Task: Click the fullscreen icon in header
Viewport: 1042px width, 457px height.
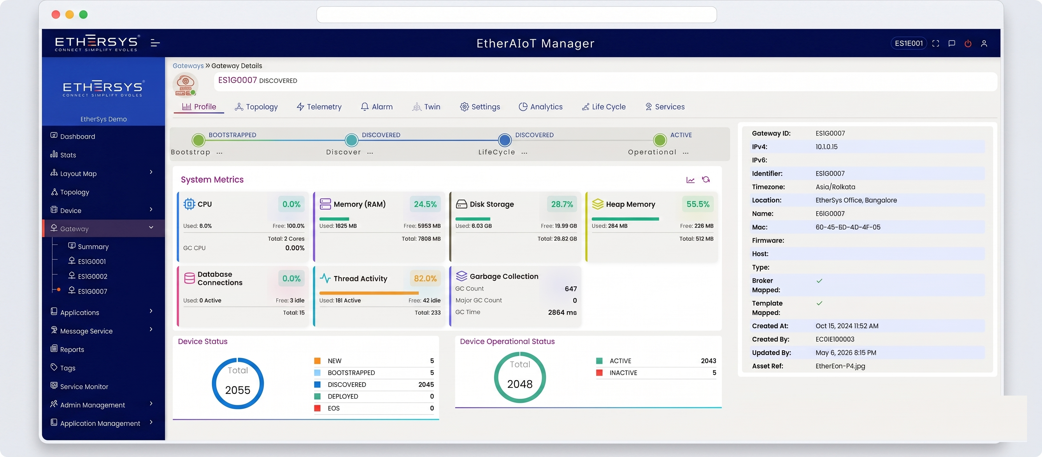Action: coord(935,43)
